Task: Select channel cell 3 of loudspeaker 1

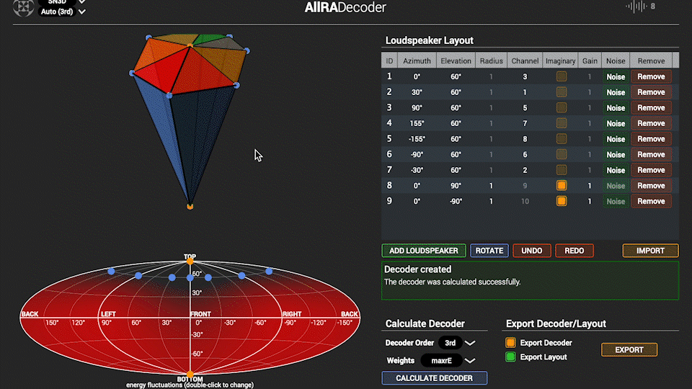Action: [x=525, y=77]
